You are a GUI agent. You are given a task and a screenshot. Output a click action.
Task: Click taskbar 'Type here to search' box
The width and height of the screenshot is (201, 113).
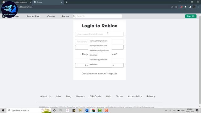click(x=29, y=110)
